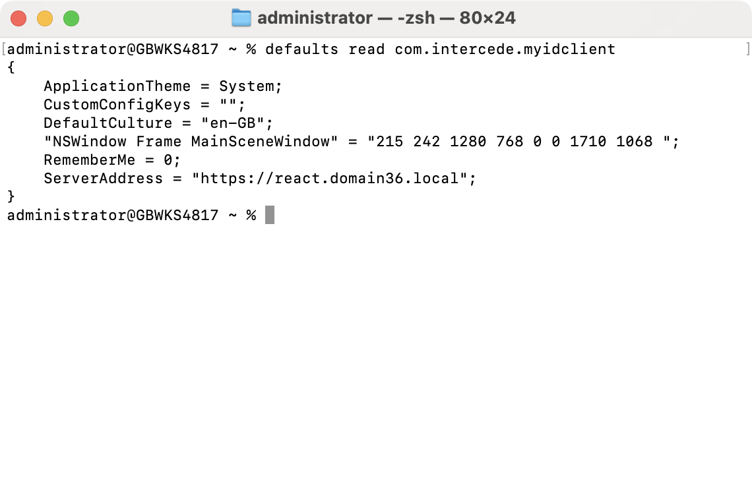Viewport: 752px width, 489px height.
Task: Zoom the window with green button
Action: (71, 18)
